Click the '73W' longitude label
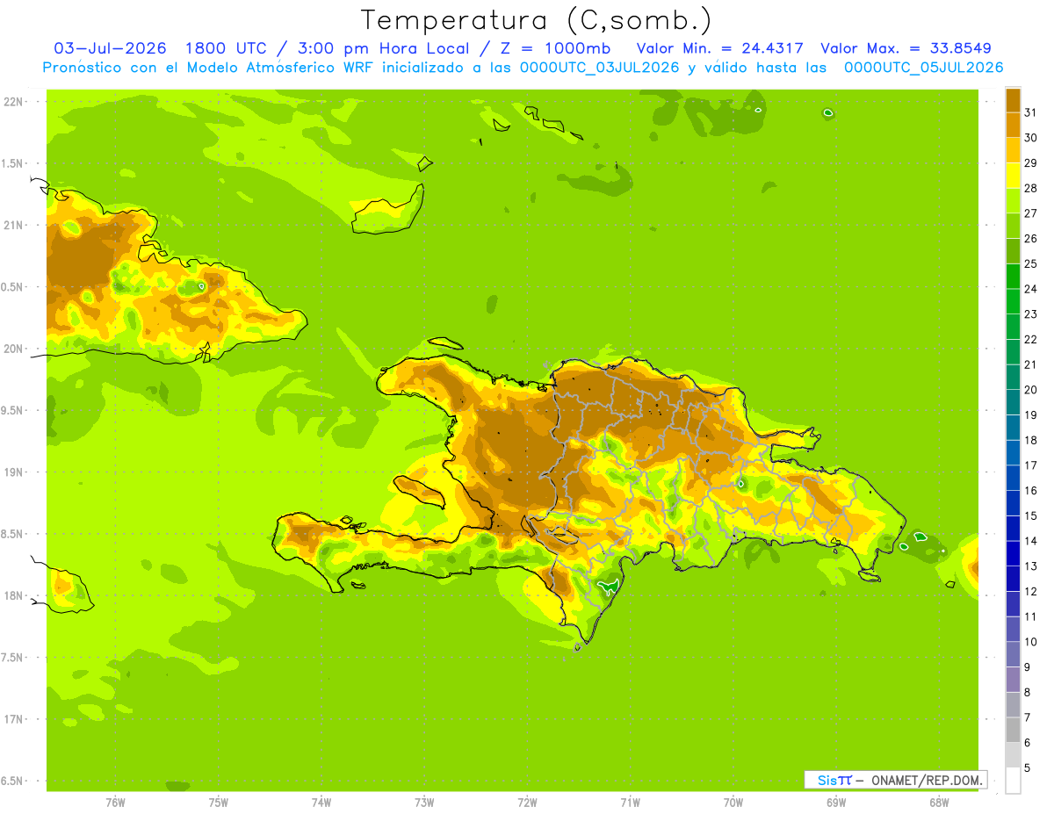 click(424, 803)
